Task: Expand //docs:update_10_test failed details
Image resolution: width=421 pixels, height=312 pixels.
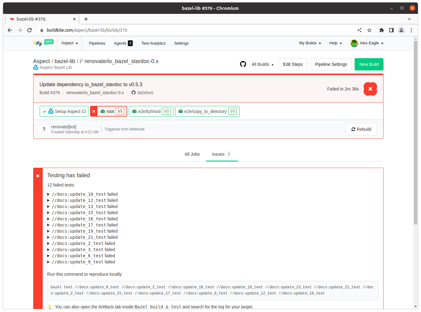Action: pyautogui.click(x=82, y=194)
